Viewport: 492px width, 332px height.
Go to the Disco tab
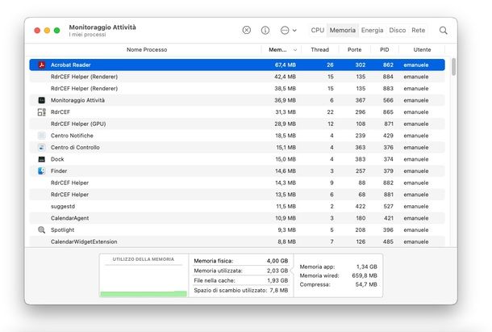[x=398, y=30]
